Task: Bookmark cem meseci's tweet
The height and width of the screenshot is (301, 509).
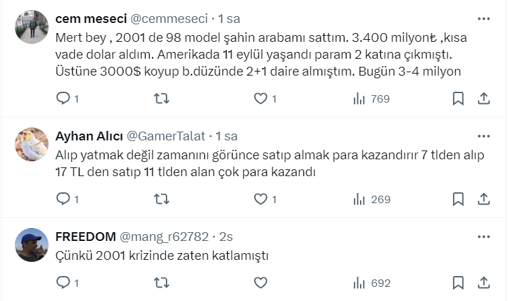Action: coord(458,99)
